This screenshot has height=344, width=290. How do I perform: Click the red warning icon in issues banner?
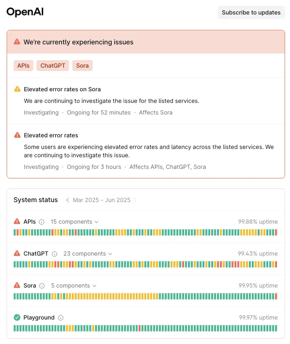pyautogui.click(x=17, y=41)
